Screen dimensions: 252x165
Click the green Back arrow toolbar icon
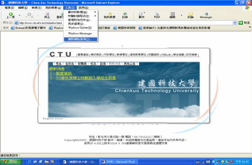click(x=10, y=14)
